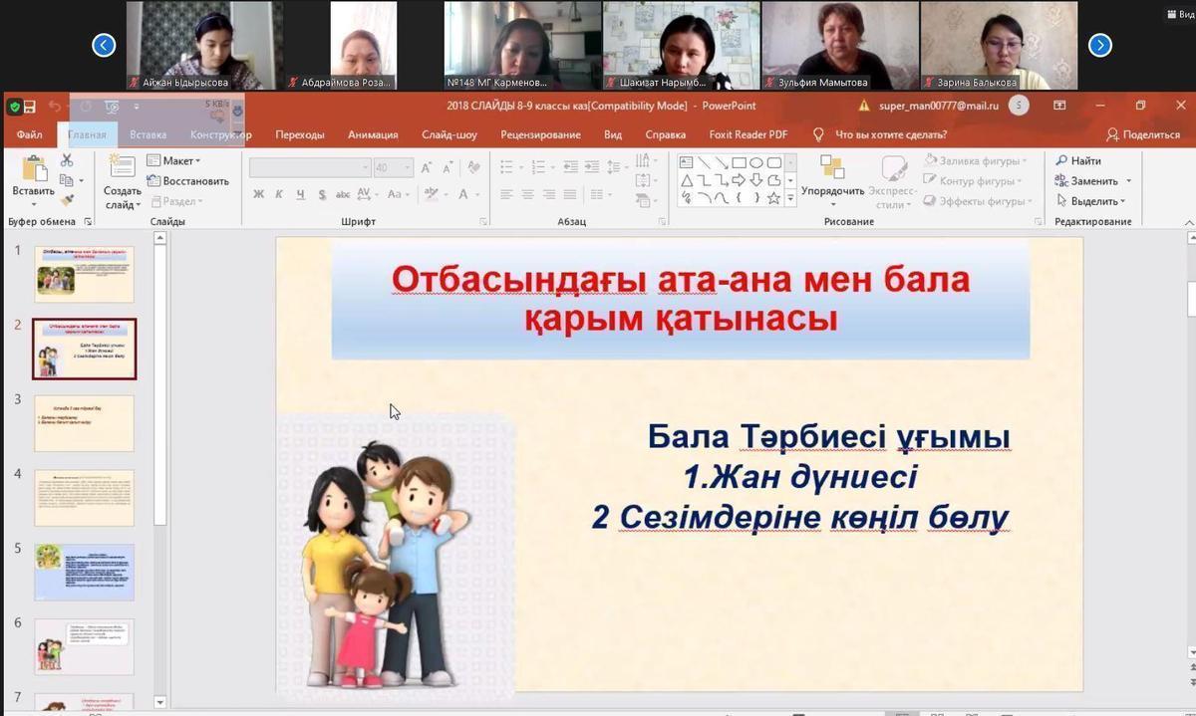Open the Переходы ribbon tab
1196x716 pixels.
click(x=300, y=134)
